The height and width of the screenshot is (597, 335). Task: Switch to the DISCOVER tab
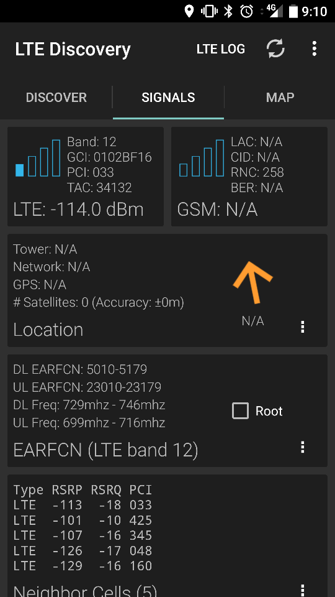coord(56,98)
